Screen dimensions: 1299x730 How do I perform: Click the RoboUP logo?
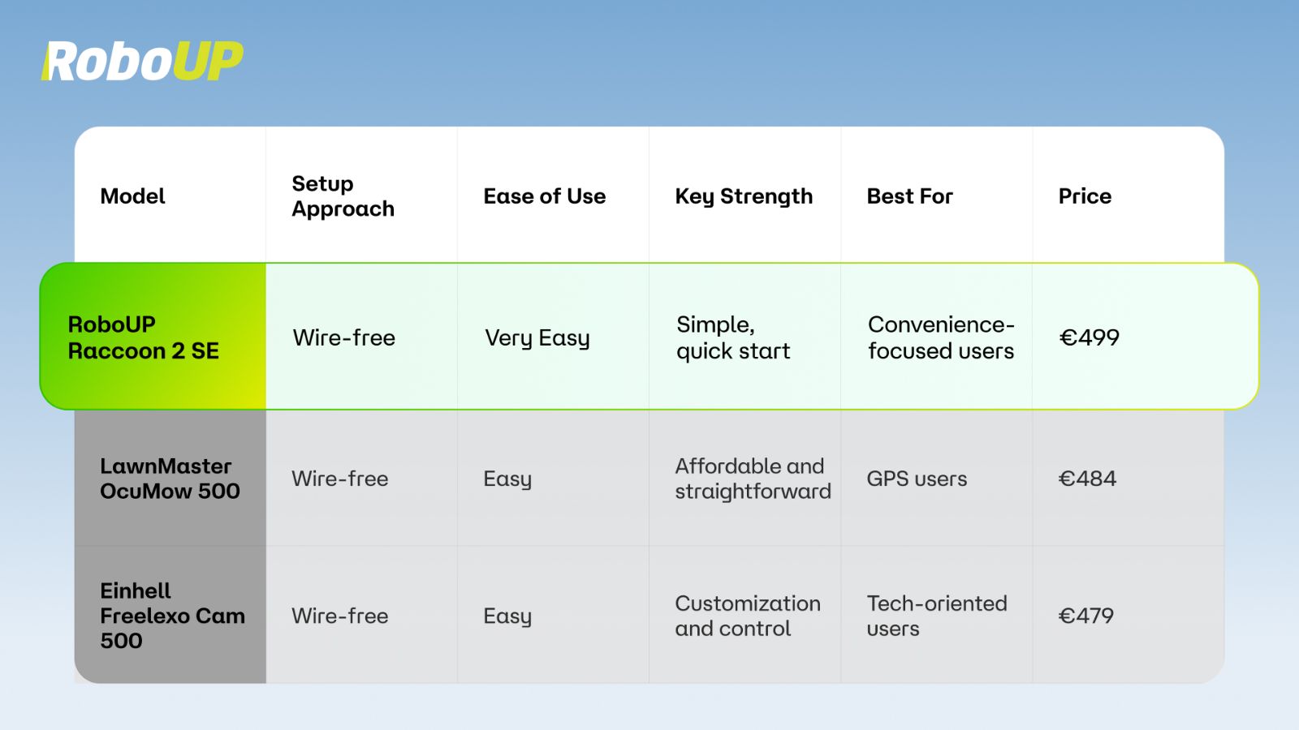(x=143, y=62)
